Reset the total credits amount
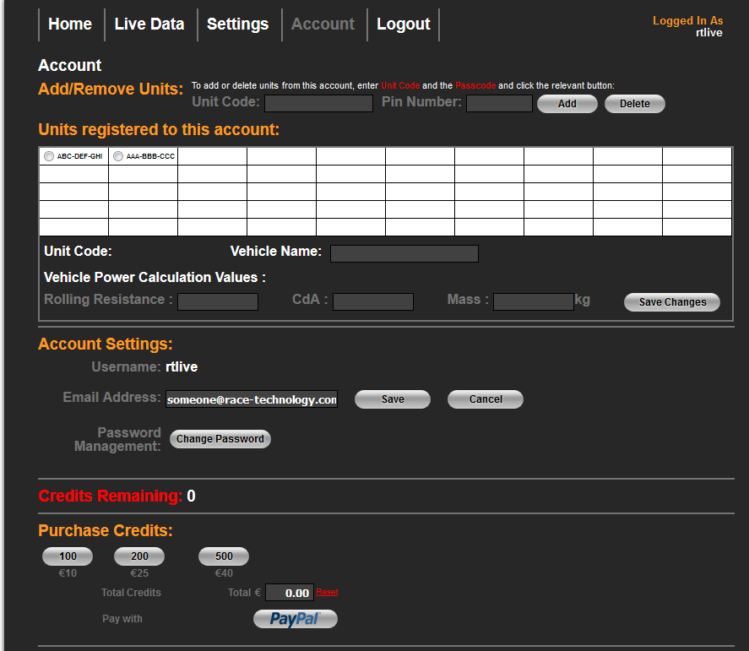Viewport: 749px width, 651px height. pyautogui.click(x=327, y=592)
